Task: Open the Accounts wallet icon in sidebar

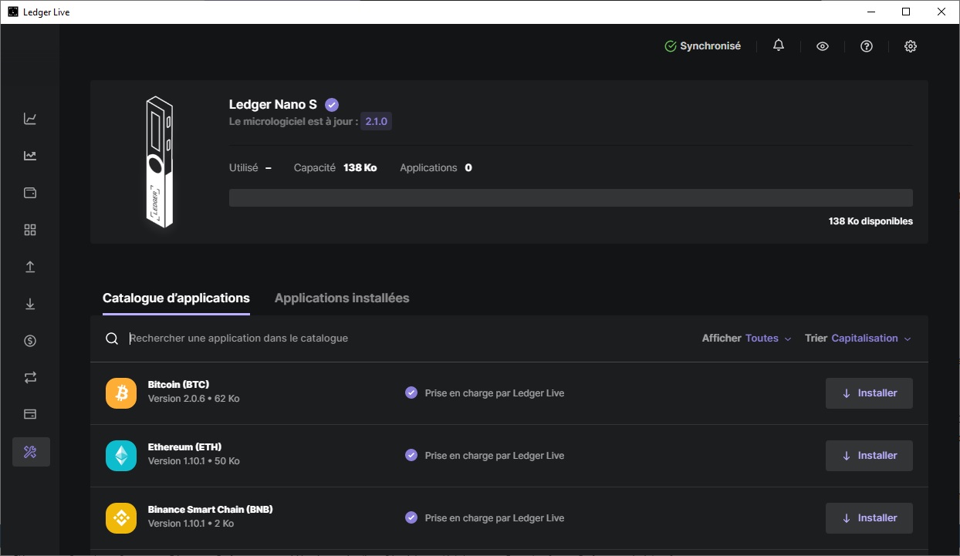Action: click(30, 193)
